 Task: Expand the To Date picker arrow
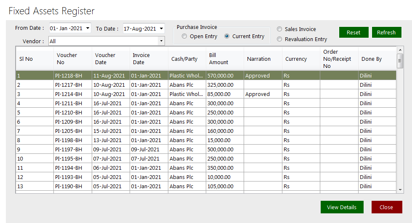(x=161, y=29)
